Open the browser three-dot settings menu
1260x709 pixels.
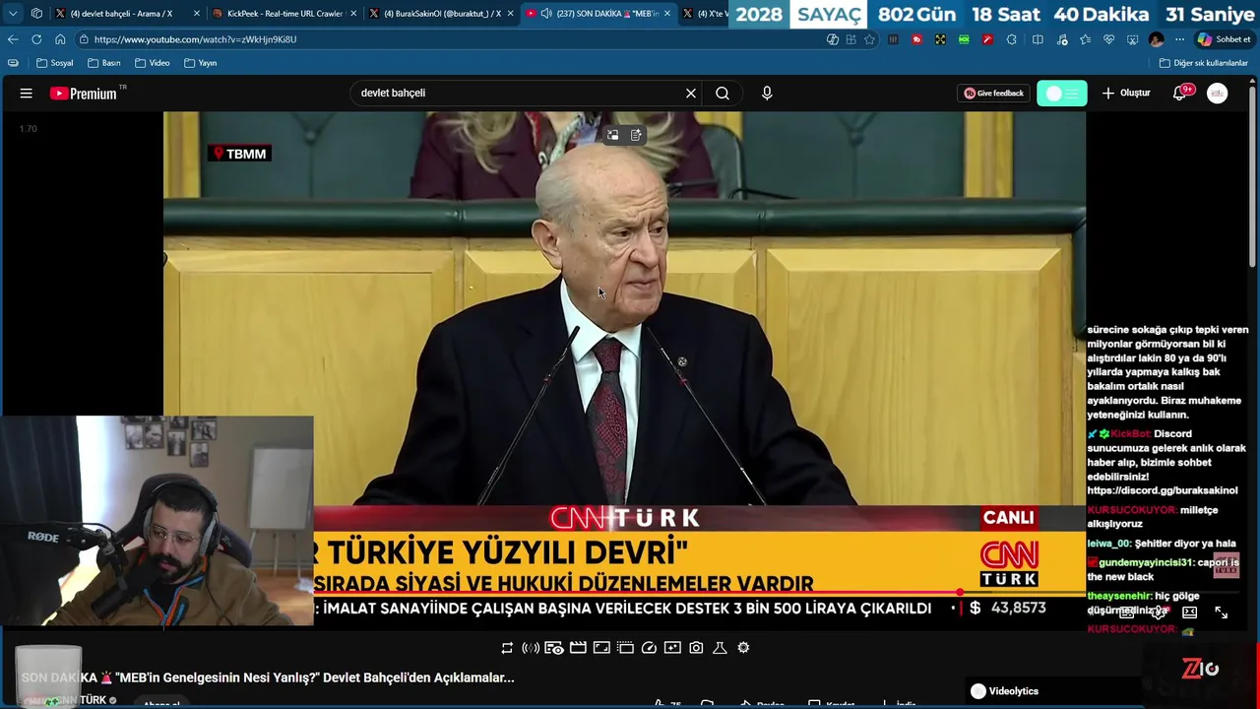tap(1179, 39)
